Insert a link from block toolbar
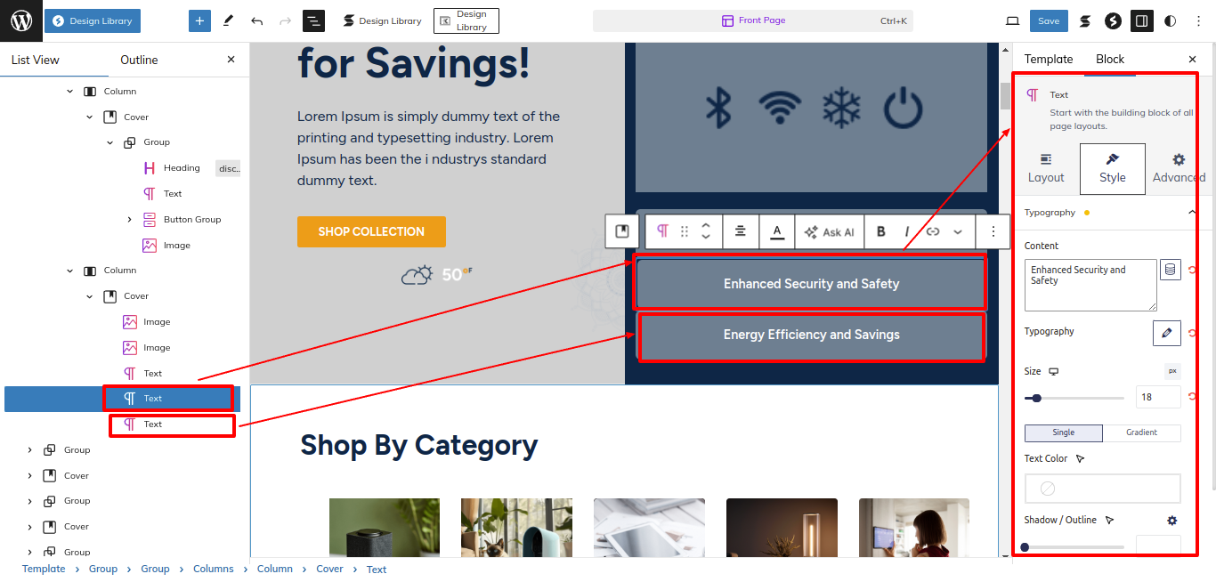 point(933,231)
